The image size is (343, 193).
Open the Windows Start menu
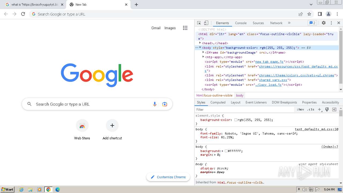coord(8,190)
